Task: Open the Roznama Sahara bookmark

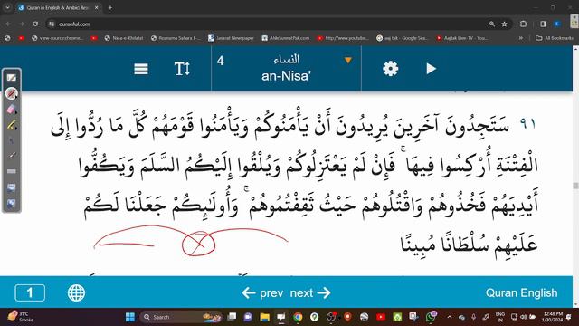Action: [x=176, y=38]
